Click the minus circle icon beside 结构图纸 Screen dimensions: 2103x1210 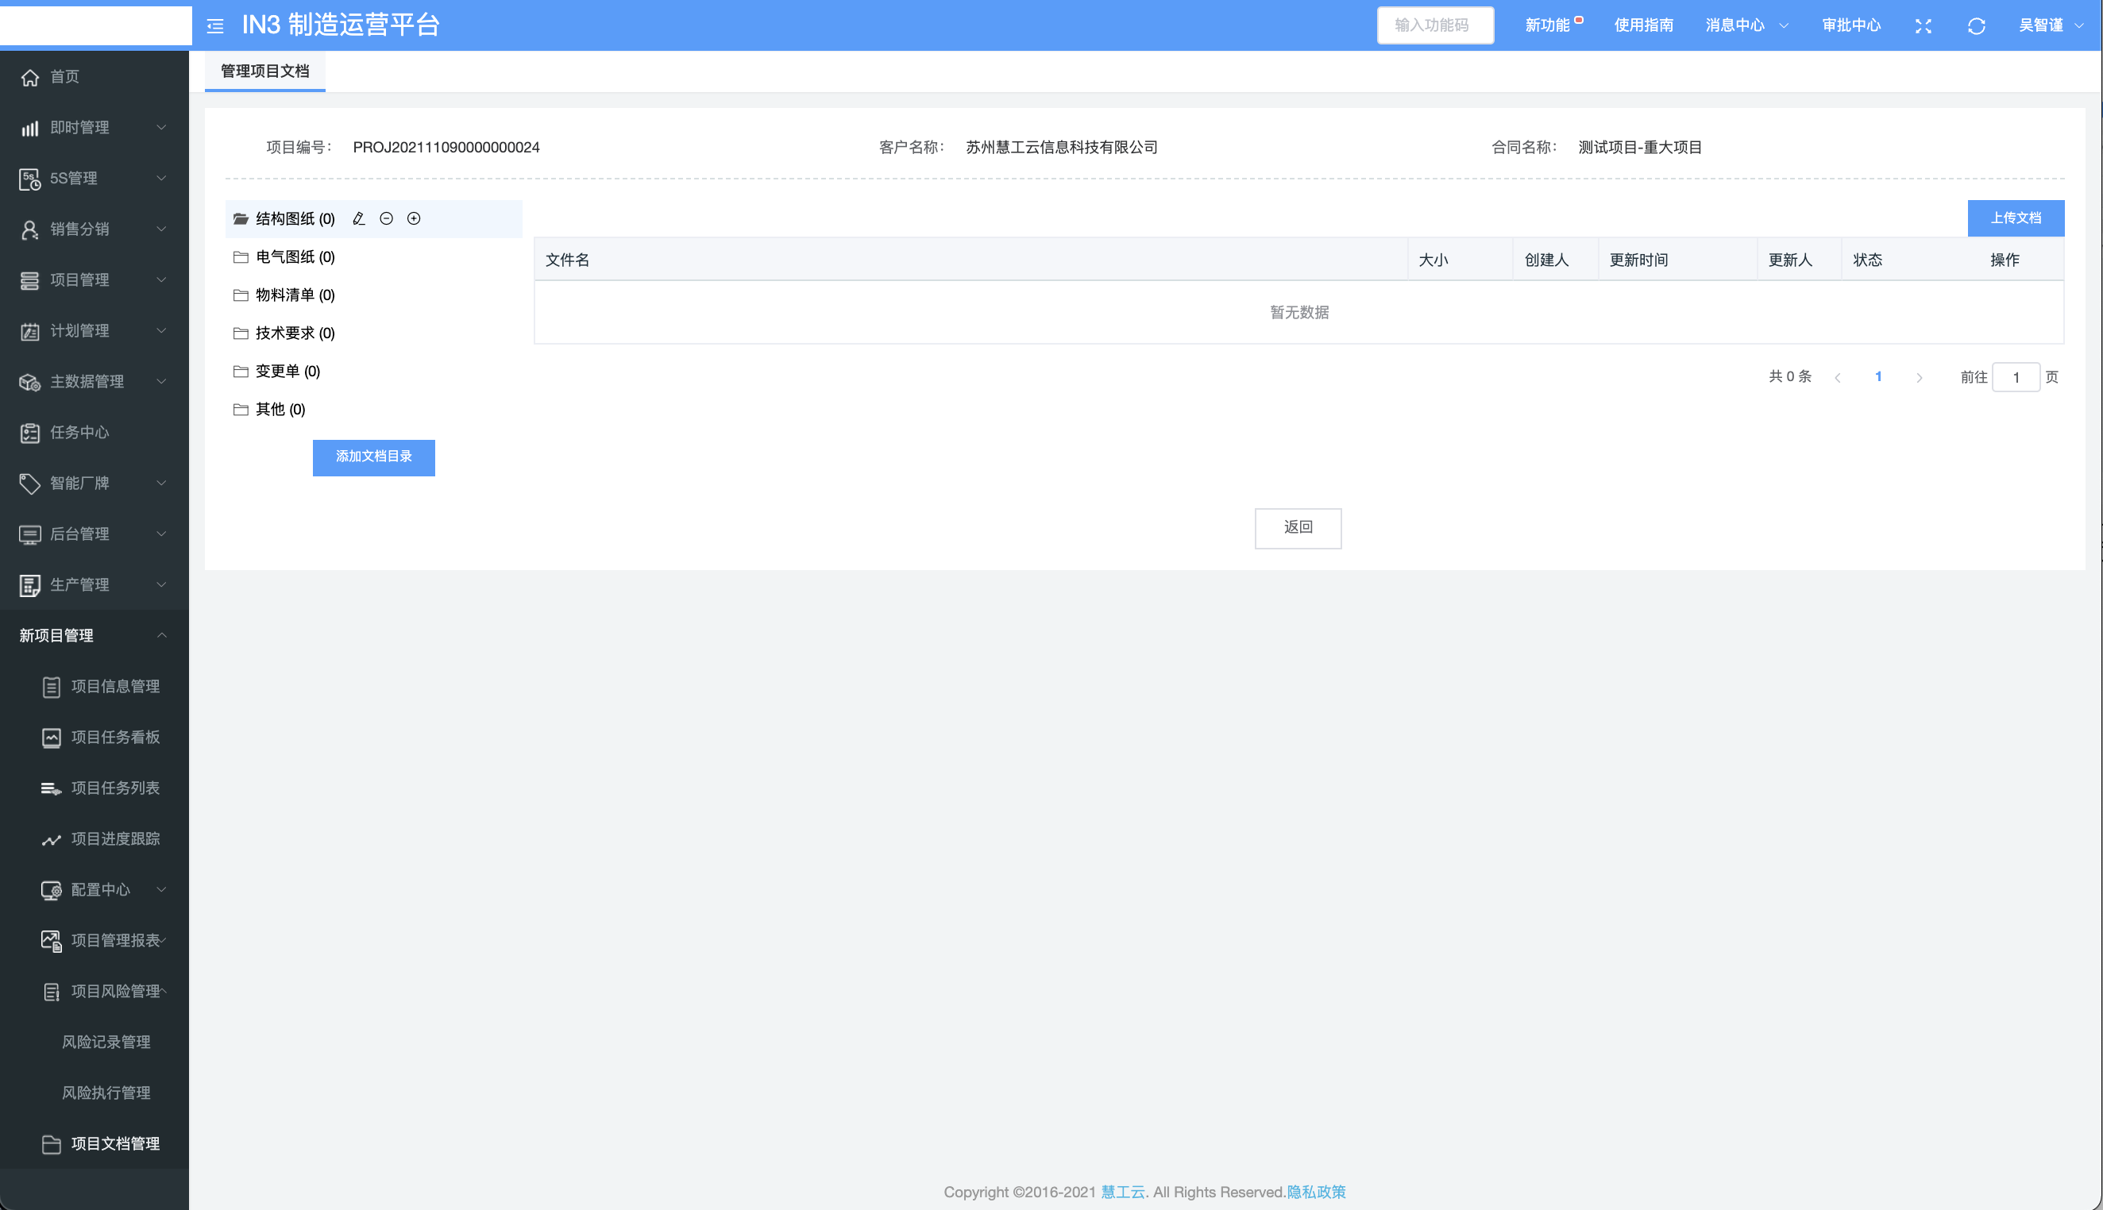[386, 218]
